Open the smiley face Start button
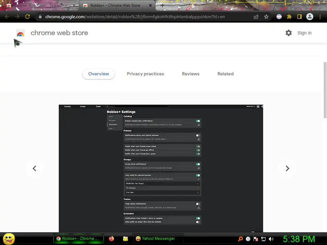The width and height of the screenshot is (327, 245). click(9, 239)
